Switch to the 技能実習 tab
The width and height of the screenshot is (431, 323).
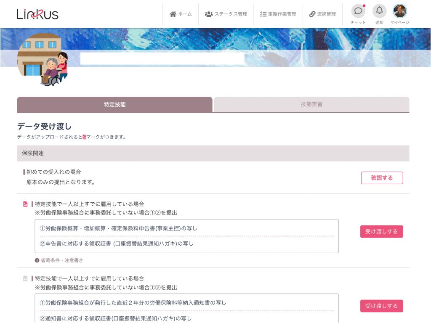(311, 104)
